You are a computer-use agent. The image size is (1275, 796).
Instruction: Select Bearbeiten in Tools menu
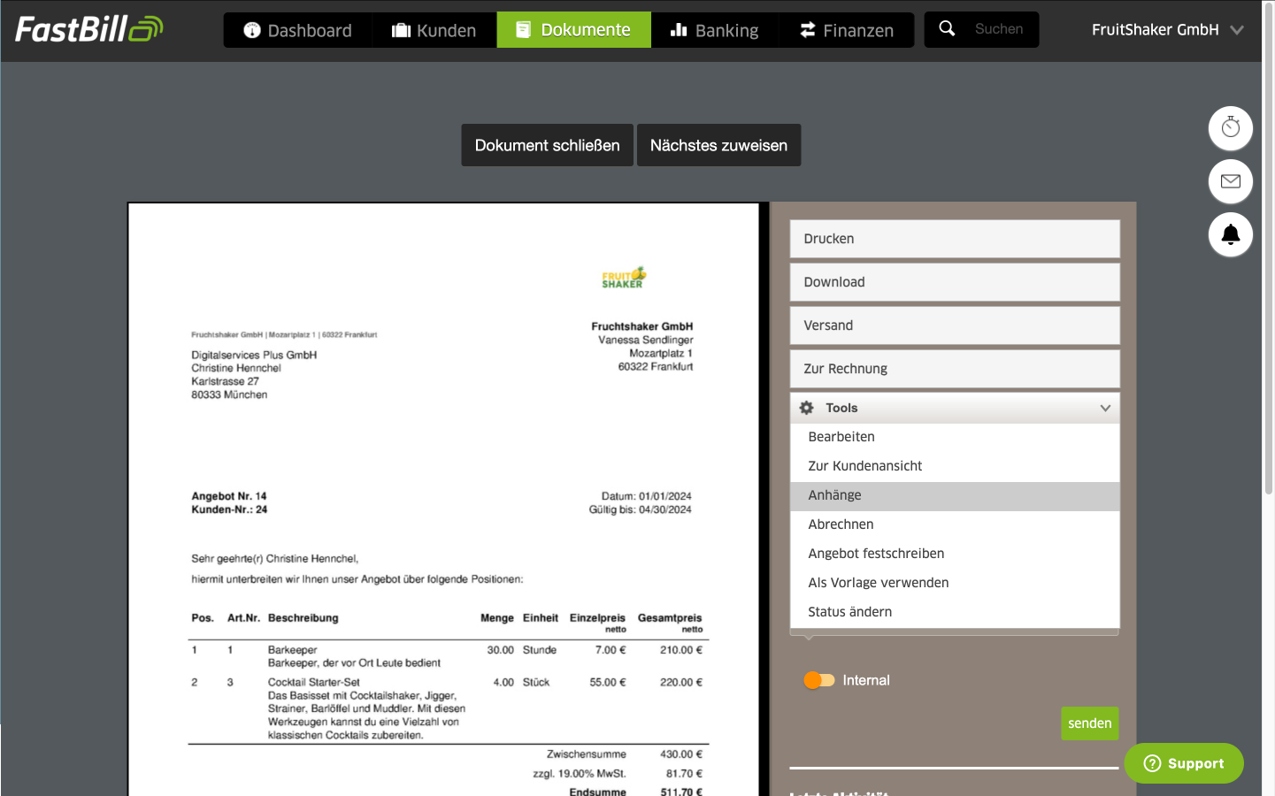coord(955,437)
